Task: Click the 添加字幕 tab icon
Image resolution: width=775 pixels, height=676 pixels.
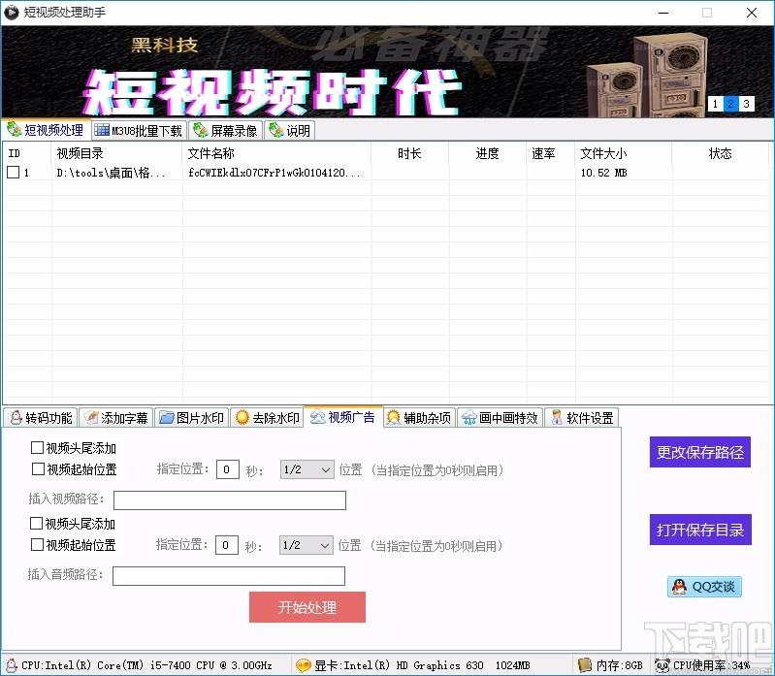Action: click(92, 418)
